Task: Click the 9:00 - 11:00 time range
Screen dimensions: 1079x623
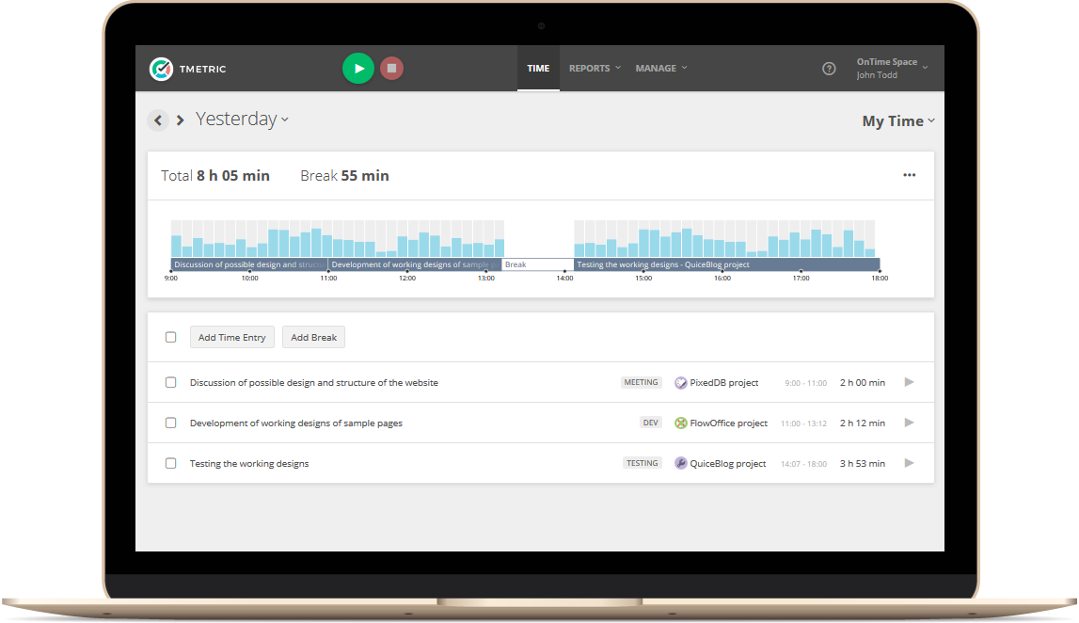Action: coord(805,383)
